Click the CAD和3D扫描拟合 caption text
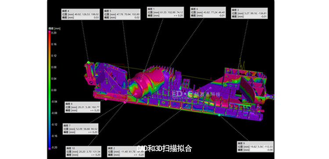 [164, 148]
